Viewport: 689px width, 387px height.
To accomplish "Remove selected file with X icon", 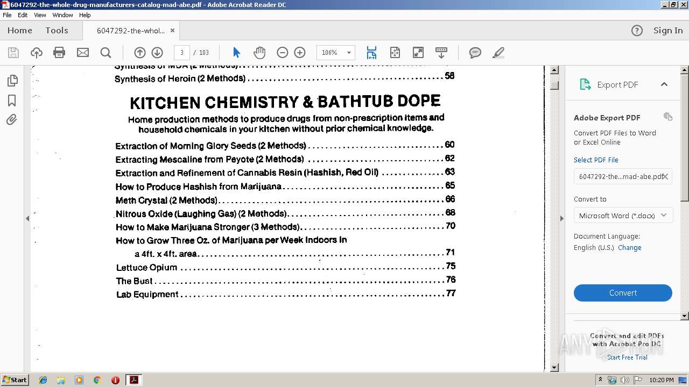I will 665,176.
